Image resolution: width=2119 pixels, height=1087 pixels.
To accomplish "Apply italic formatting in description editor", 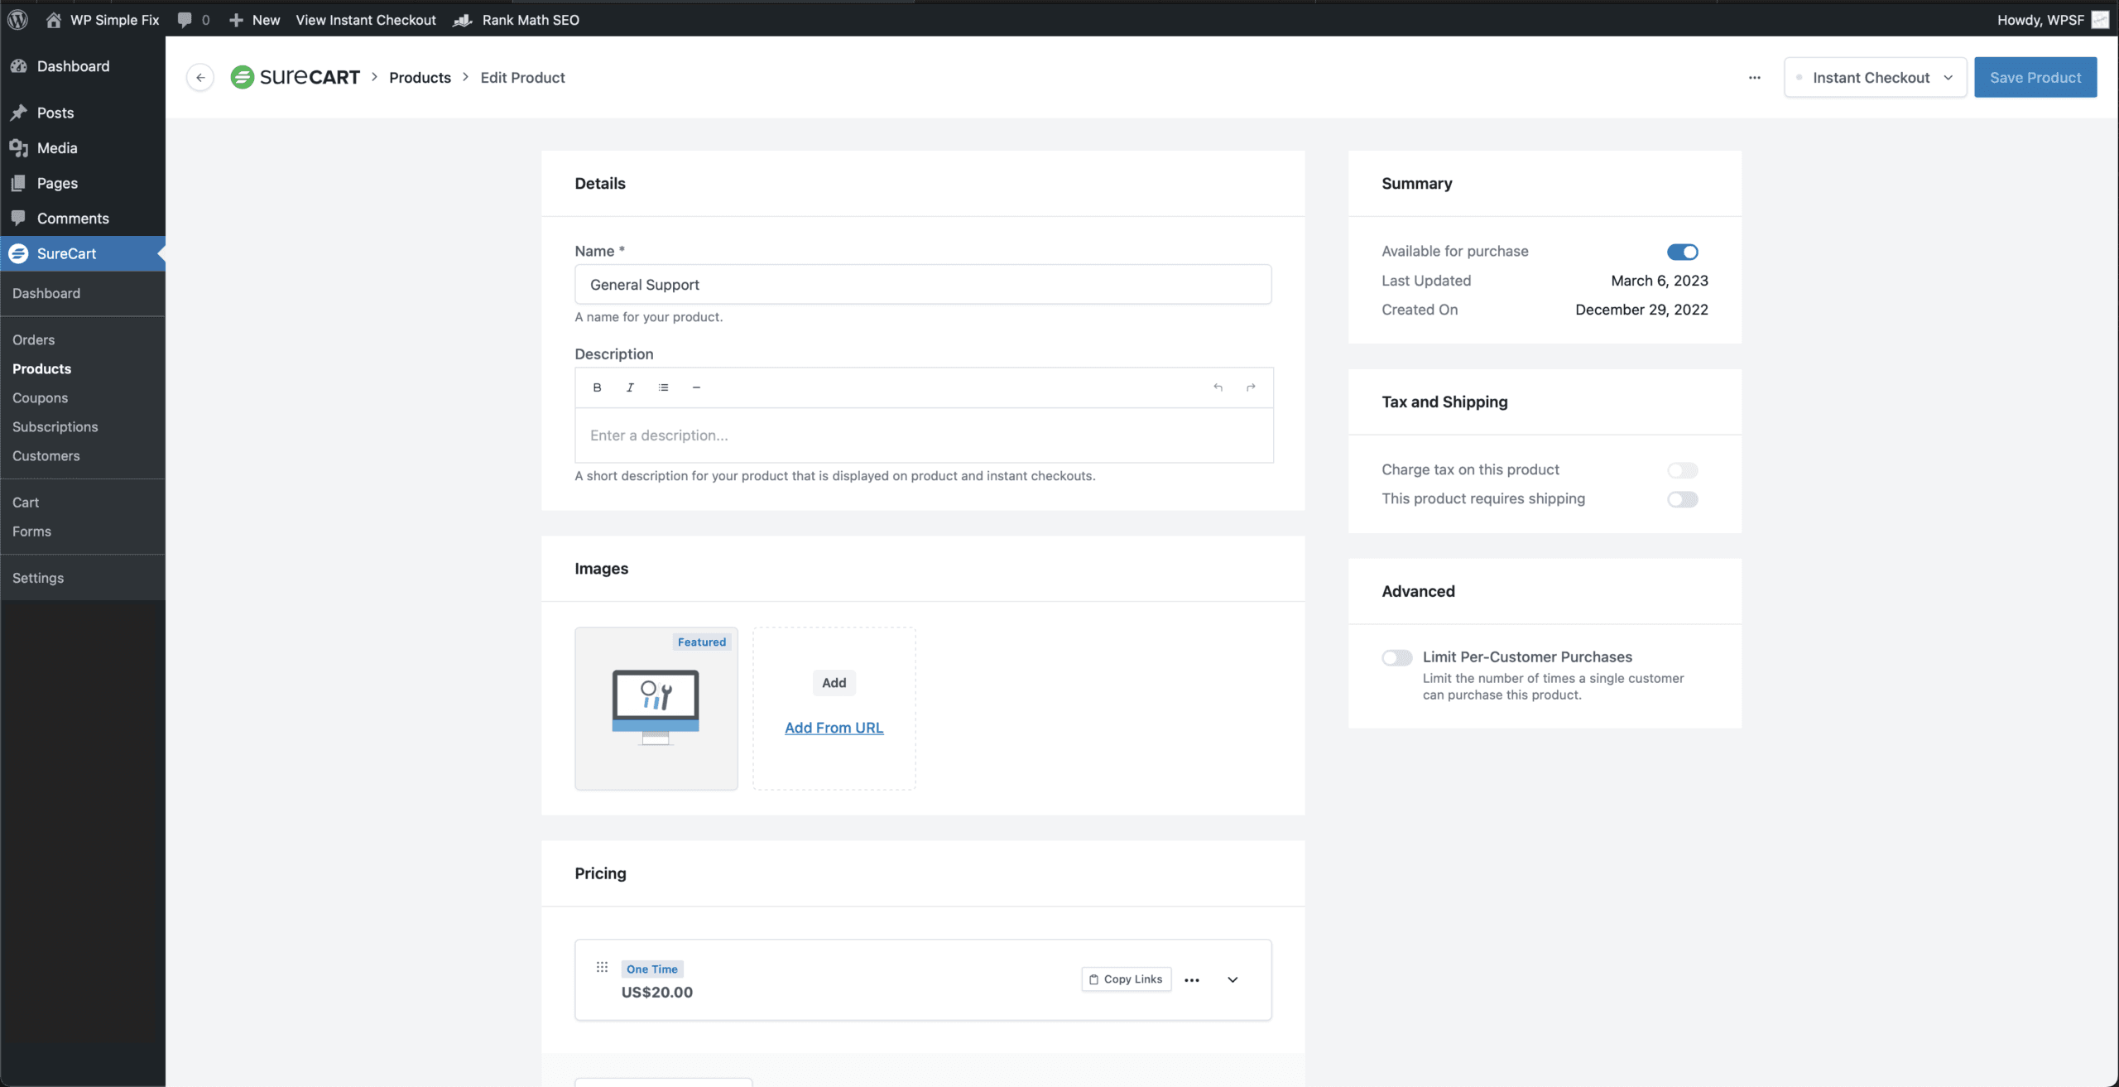I will click(x=630, y=387).
